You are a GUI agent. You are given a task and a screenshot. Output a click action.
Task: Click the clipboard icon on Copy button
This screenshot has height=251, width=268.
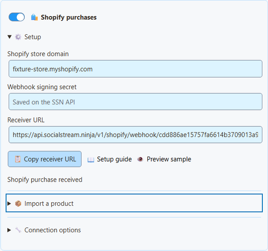(18, 159)
